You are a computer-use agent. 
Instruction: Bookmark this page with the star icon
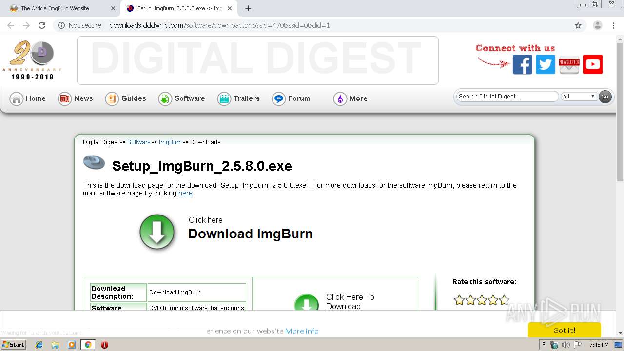pyautogui.click(x=578, y=25)
